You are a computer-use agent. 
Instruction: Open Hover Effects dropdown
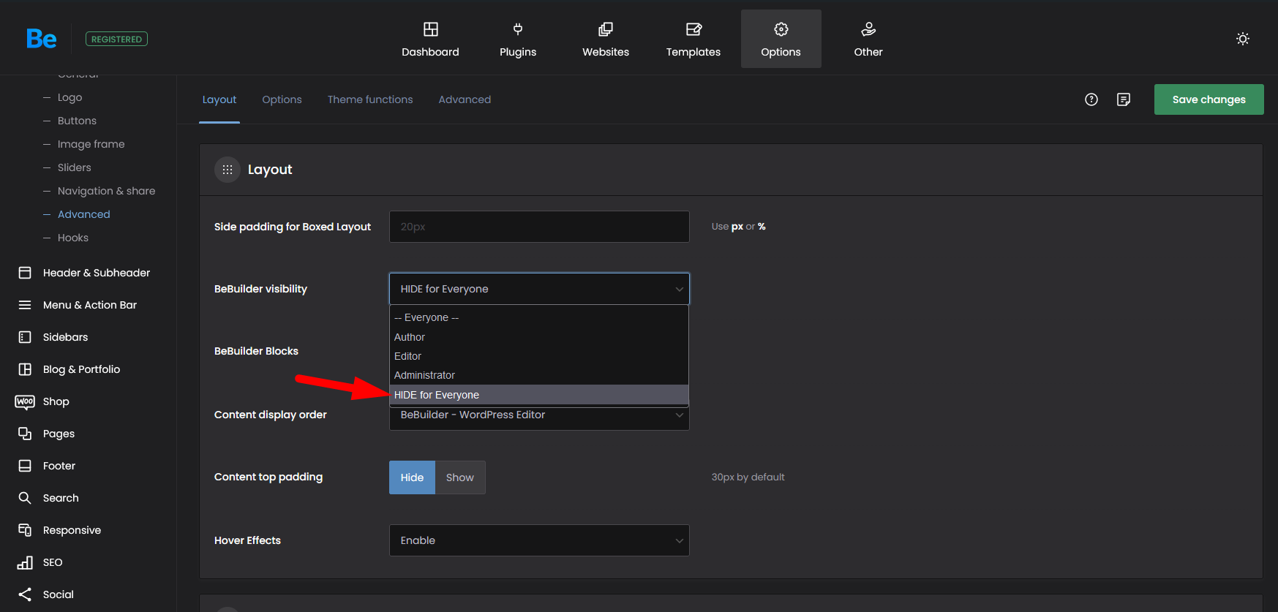click(539, 540)
